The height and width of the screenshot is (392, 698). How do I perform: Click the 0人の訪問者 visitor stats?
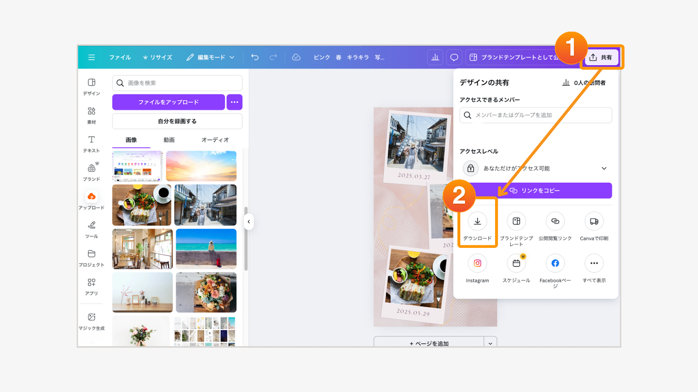(x=584, y=83)
